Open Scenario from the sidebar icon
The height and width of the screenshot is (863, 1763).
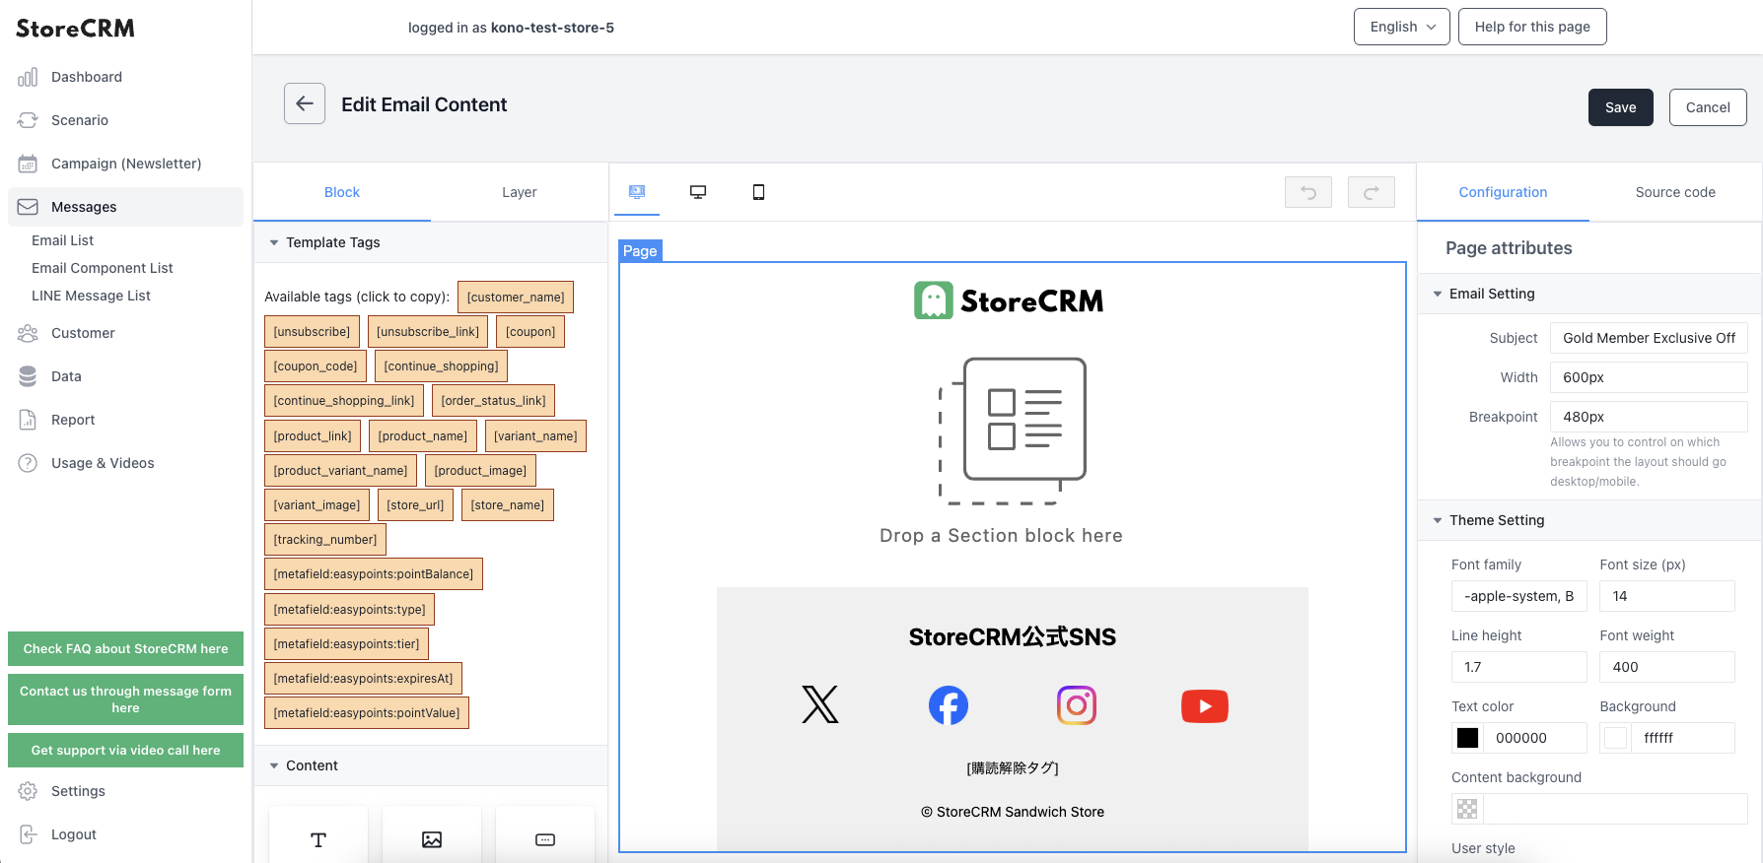tap(28, 120)
